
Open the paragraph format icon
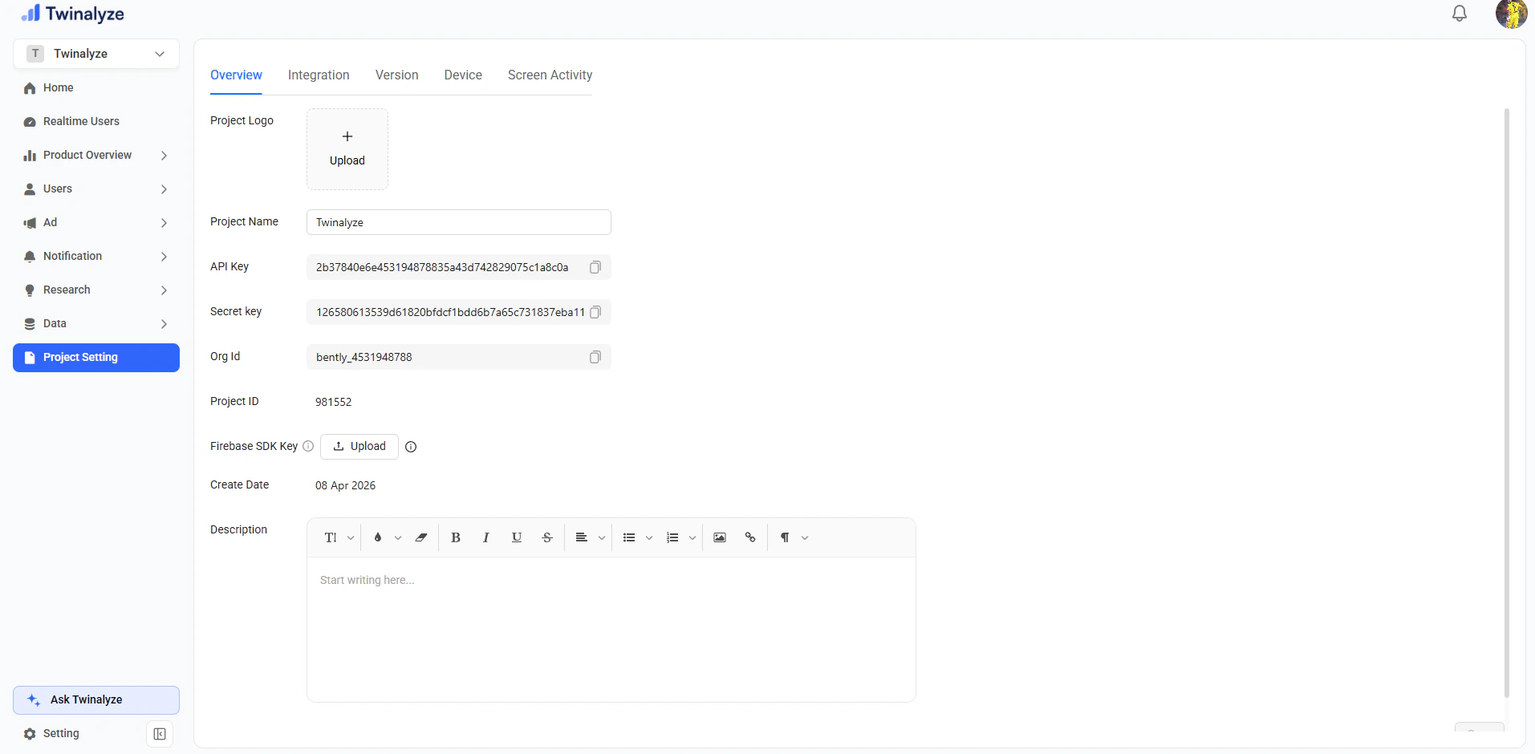tap(785, 537)
